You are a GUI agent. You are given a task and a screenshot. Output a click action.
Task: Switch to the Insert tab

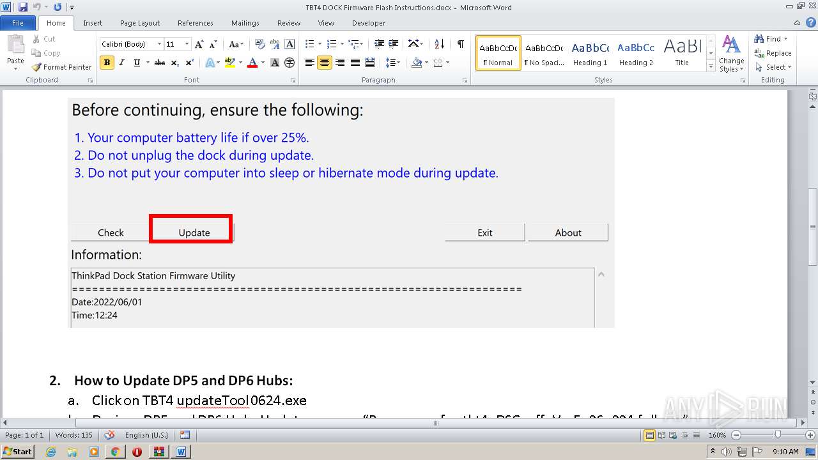point(93,23)
